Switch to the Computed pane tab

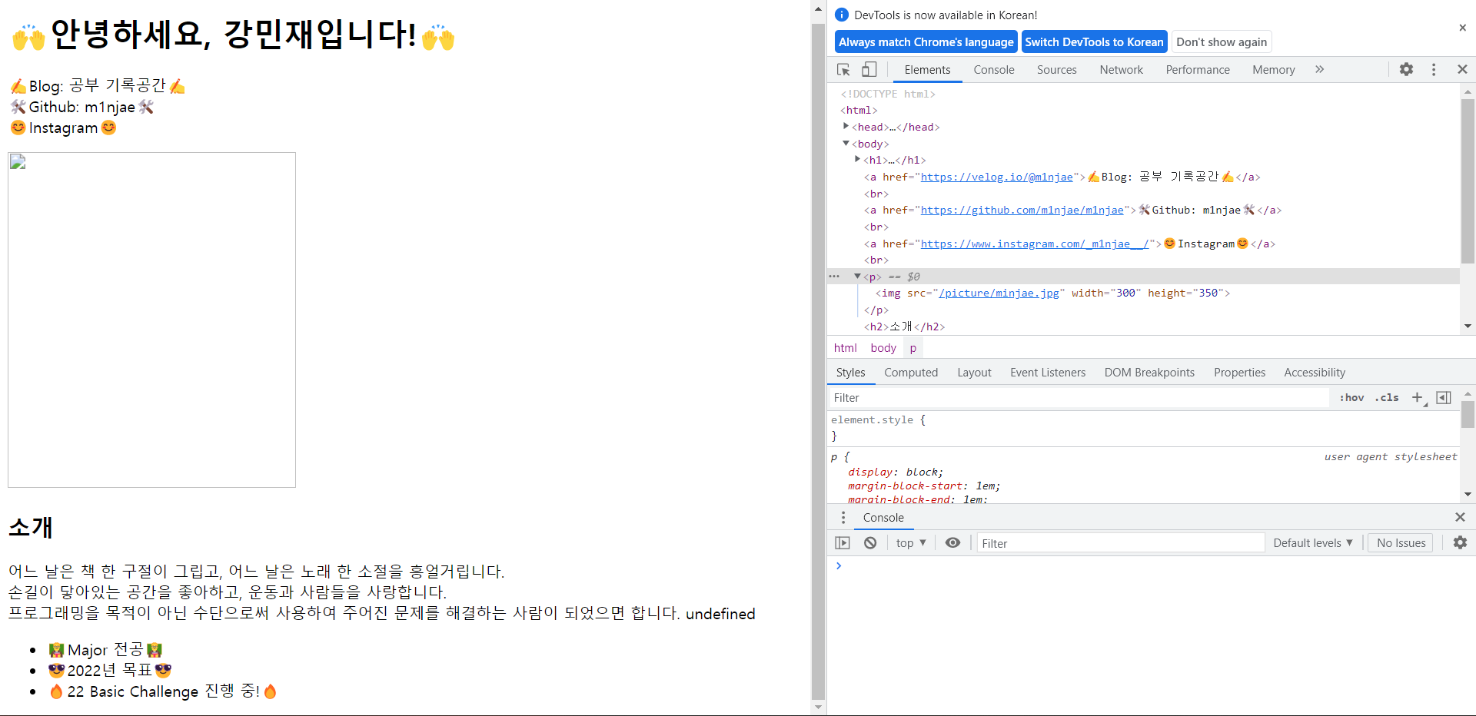911,373
